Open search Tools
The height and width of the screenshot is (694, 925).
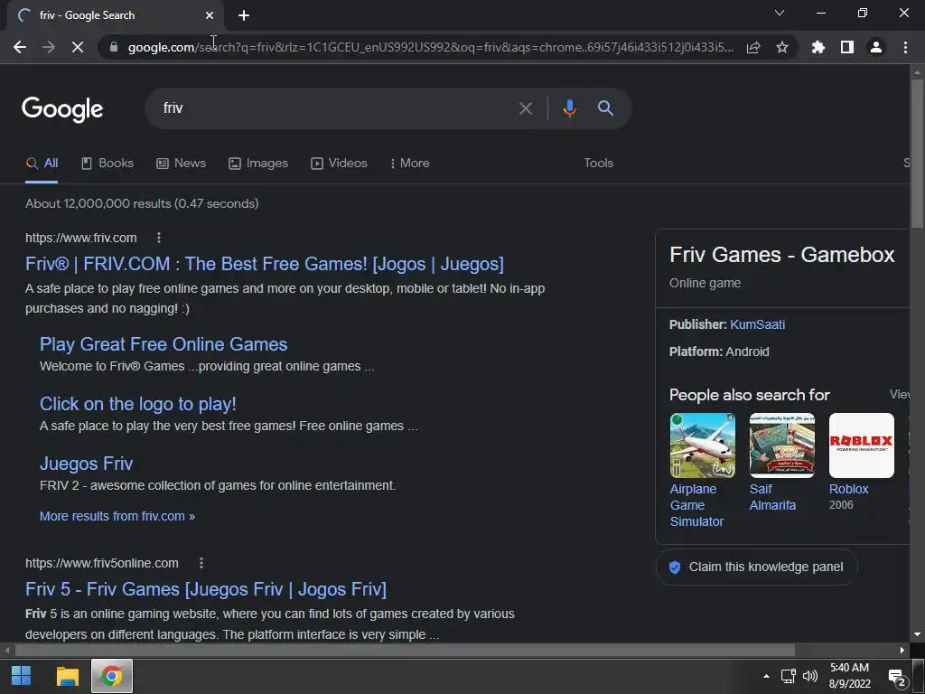[598, 164]
